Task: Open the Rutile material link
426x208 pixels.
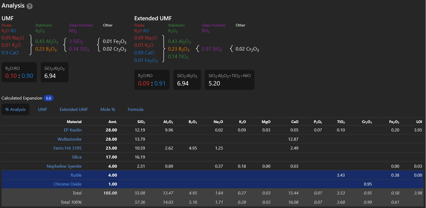Action: pyautogui.click(x=76, y=175)
